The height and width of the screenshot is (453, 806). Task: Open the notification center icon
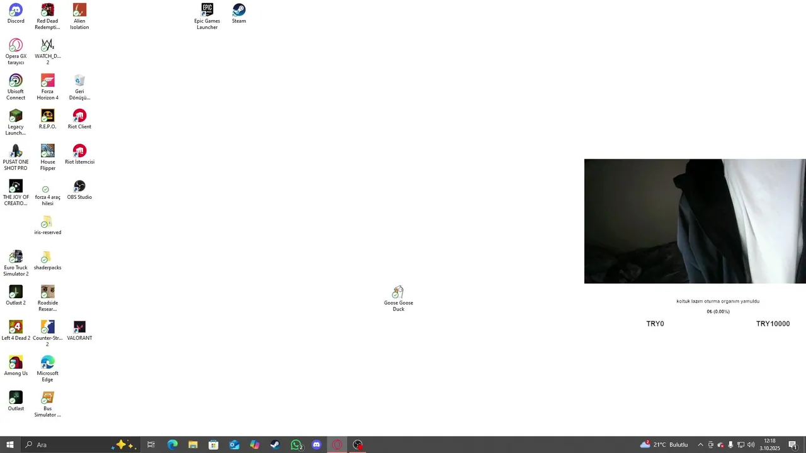[793, 445]
